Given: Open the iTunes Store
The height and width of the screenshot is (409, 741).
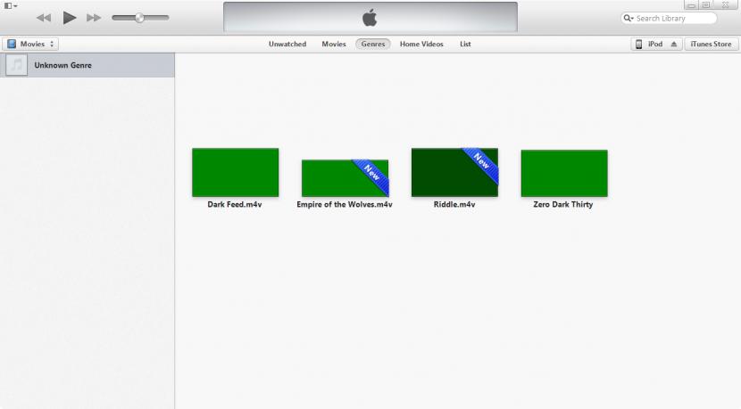Looking at the screenshot, I should point(711,44).
